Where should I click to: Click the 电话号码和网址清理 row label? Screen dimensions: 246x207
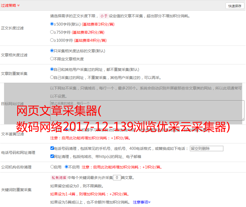[18, 153]
